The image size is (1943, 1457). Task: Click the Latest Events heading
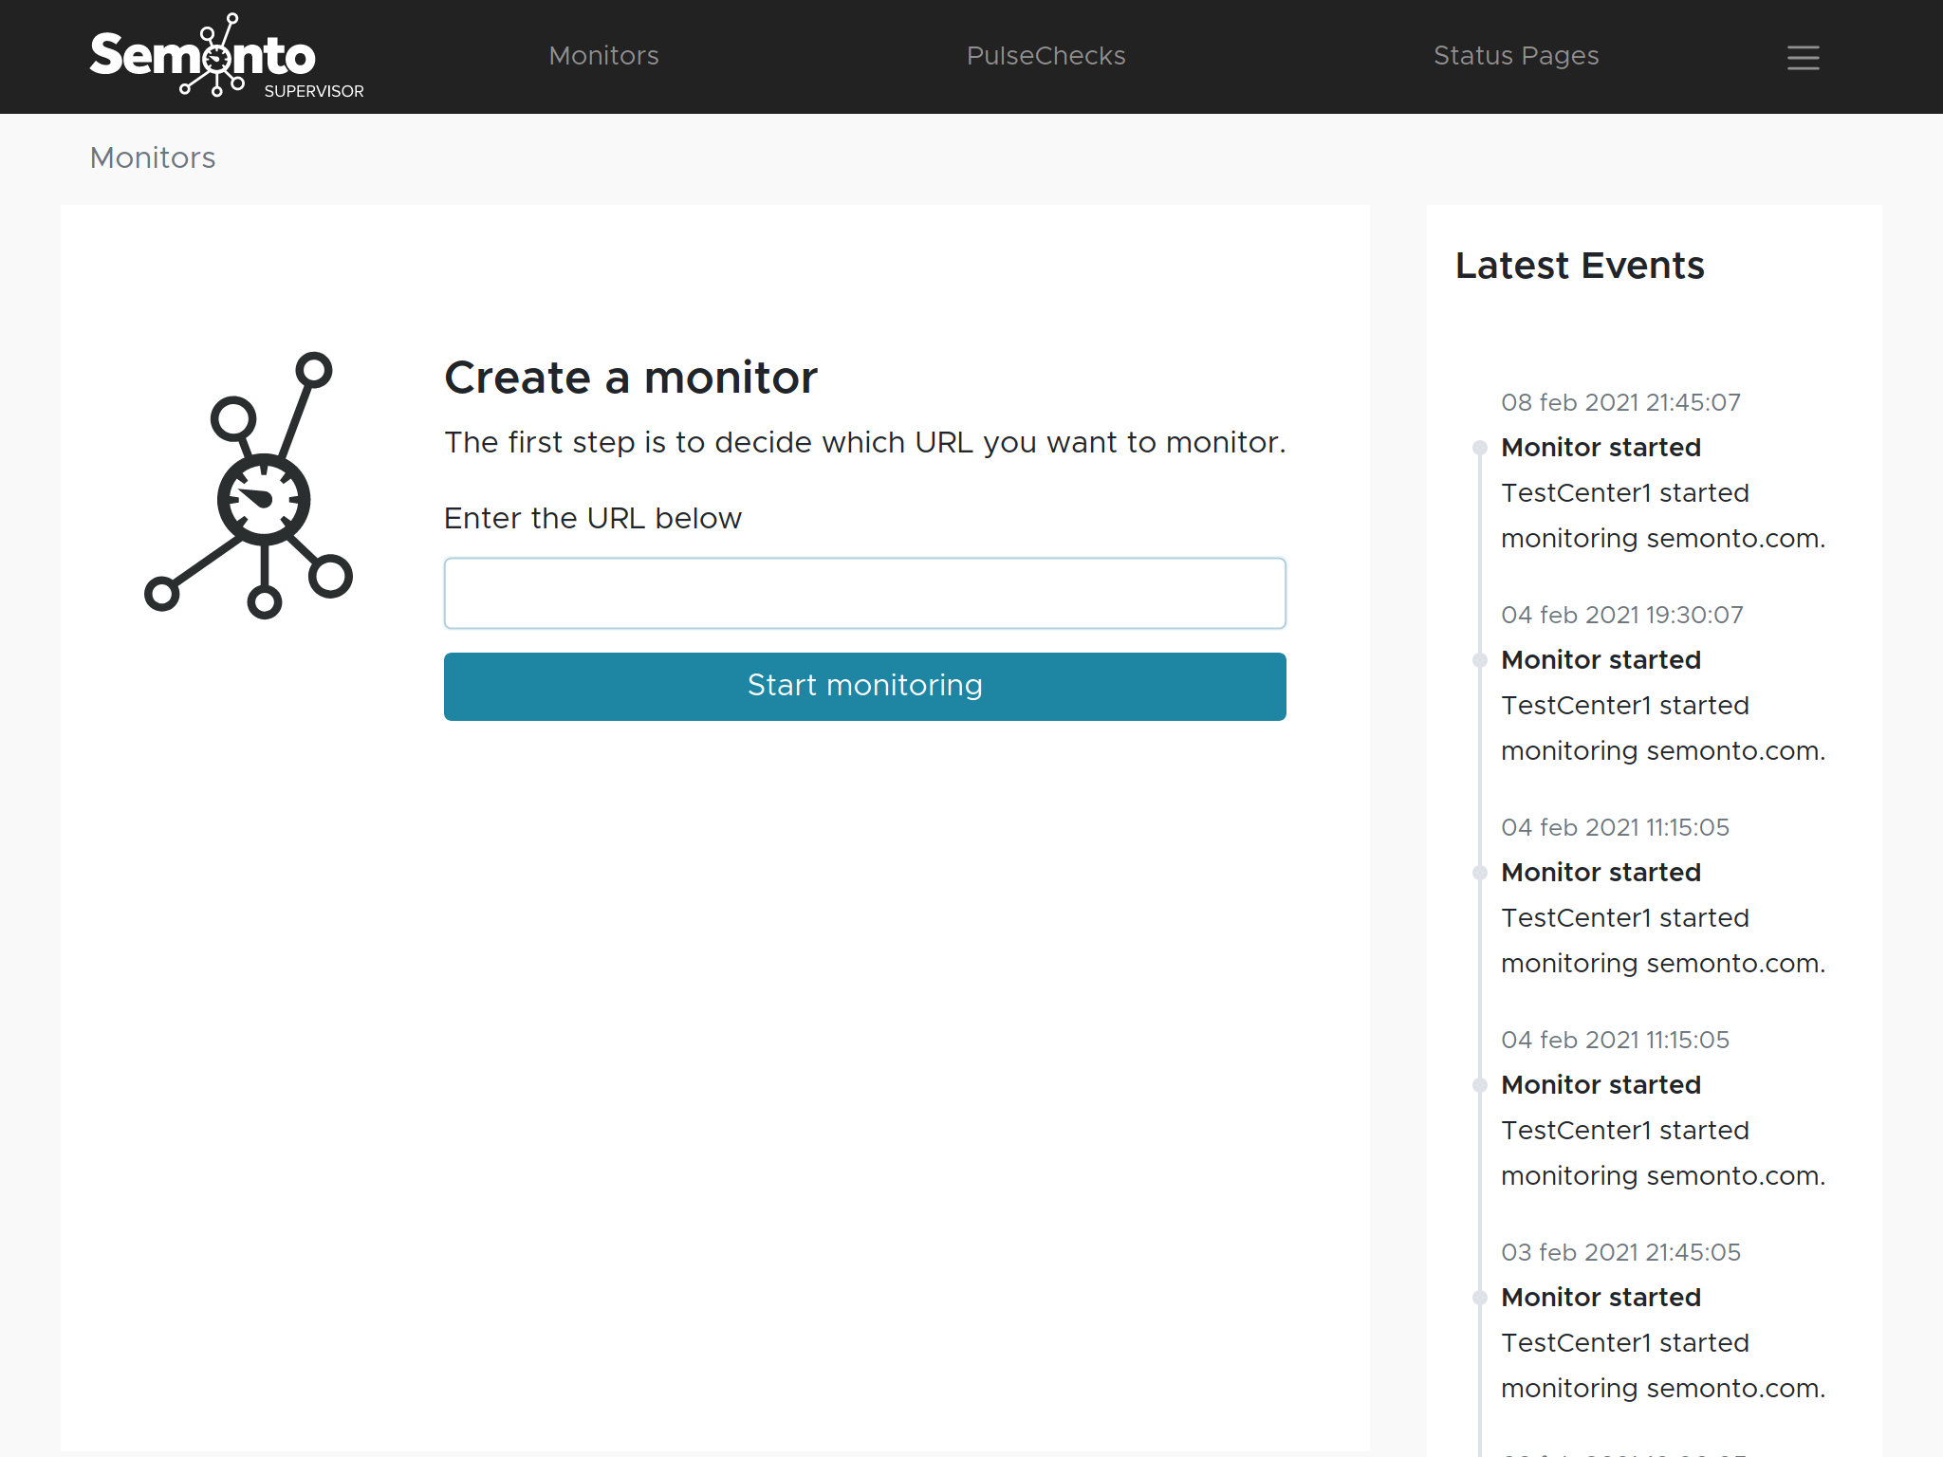click(1580, 266)
